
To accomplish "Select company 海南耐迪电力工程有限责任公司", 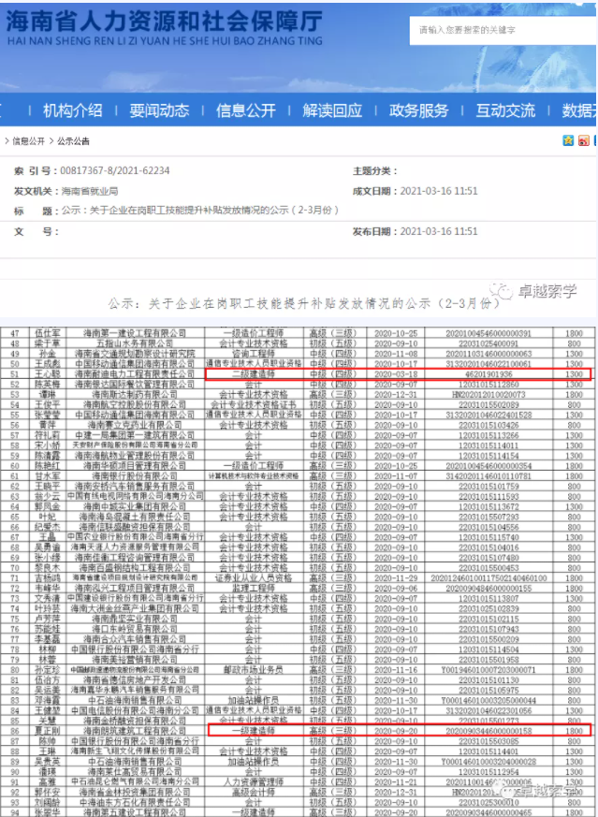I will click(x=135, y=374).
